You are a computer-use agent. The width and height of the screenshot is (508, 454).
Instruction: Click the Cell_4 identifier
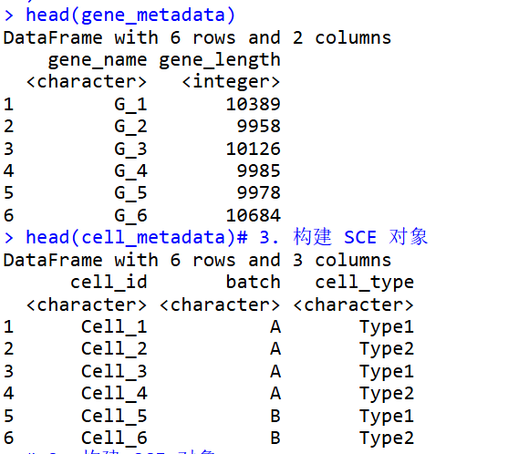point(114,394)
